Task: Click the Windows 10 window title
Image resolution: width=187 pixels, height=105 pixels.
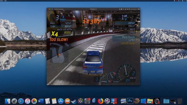Action: coord(93,9)
